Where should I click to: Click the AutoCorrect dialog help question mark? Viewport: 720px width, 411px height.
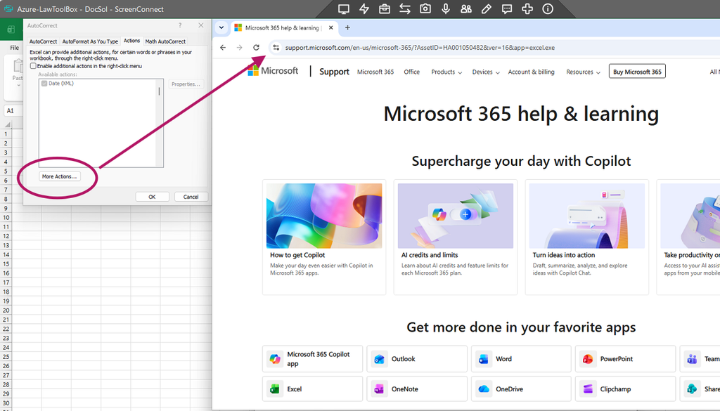180,25
